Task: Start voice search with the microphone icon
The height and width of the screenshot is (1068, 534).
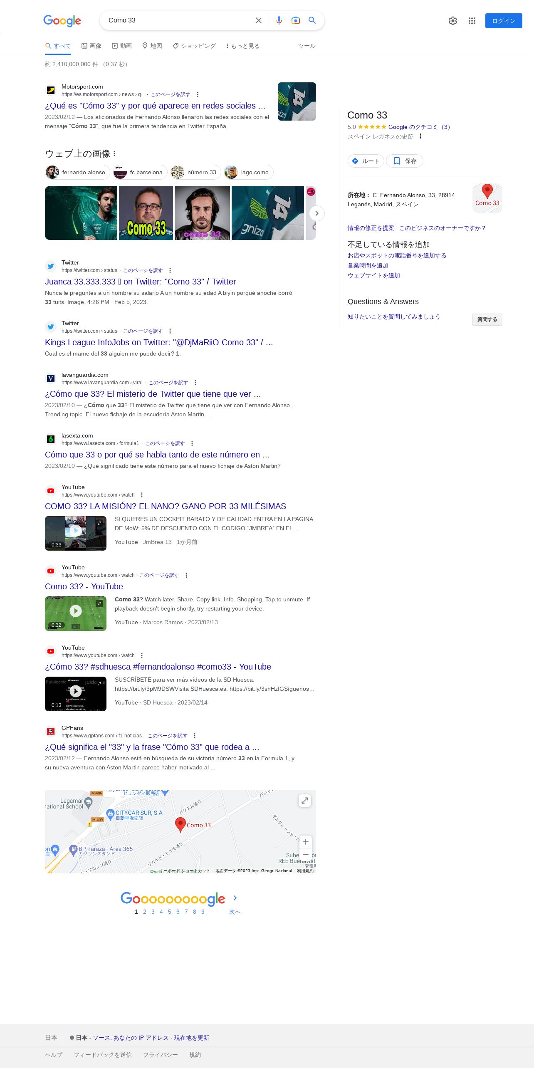Action: tap(279, 20)
